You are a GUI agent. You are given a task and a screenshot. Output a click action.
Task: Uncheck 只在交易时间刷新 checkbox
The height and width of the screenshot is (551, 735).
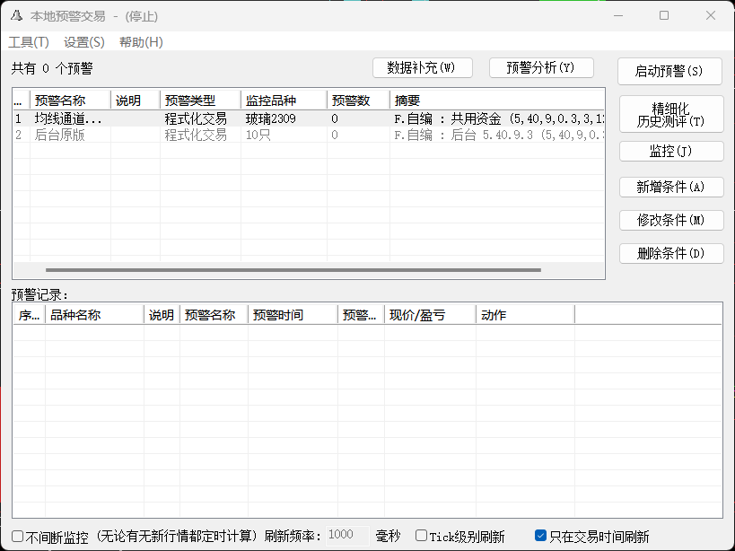pyautogui.click(x=540, y=537)
